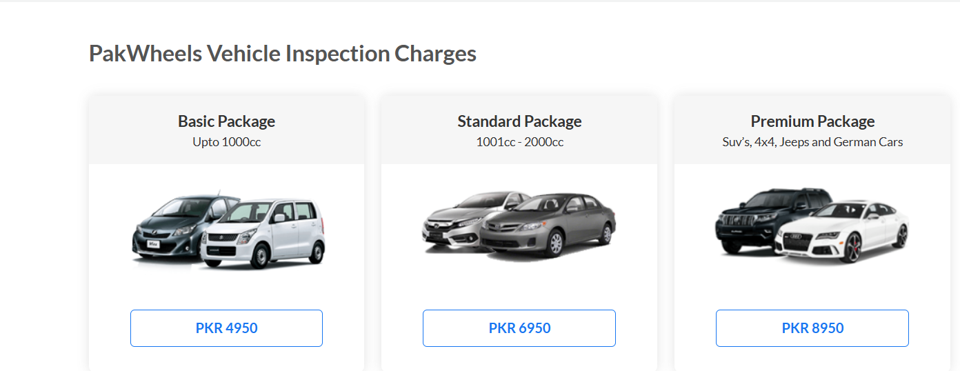Screen dimensions: 960x371
Task: Select the Premium Package title
Action: click(x=812, y=121)
